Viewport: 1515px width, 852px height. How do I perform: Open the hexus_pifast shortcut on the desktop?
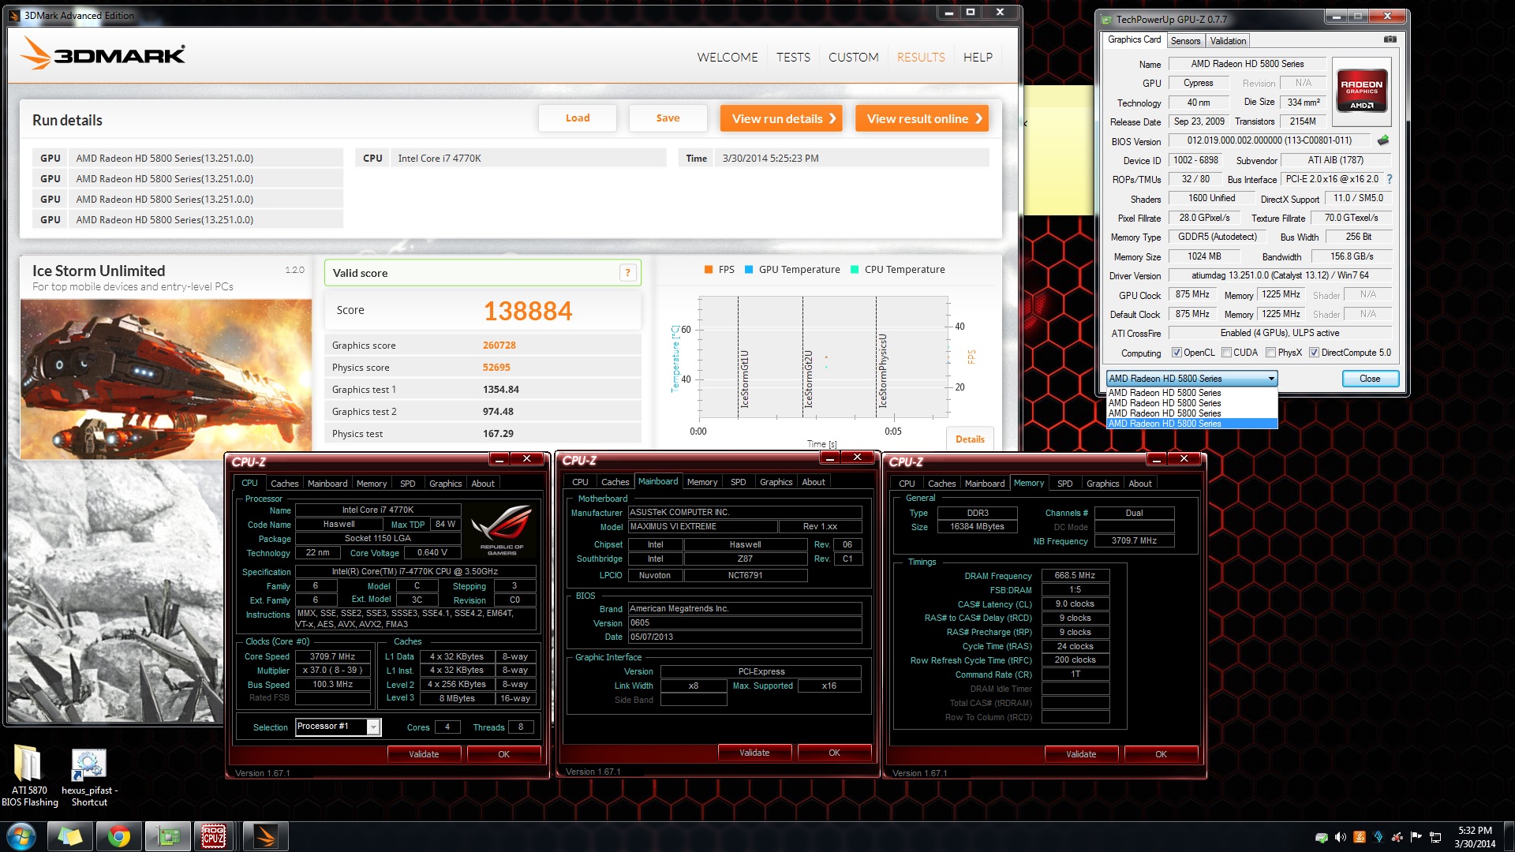click(x=89, y=777)
